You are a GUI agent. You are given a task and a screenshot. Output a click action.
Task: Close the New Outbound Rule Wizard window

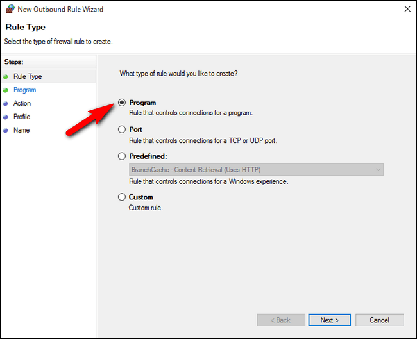(x=407, y=10)
